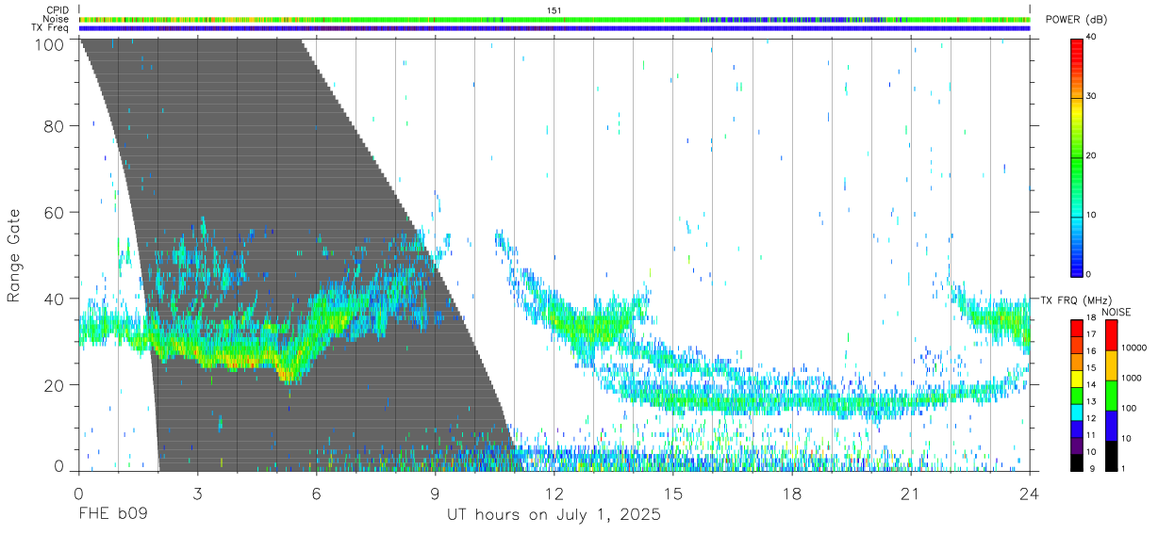Click the TX Freq strip label
The width and height of the screenshot is (1158, 534).
pos(52,28)
